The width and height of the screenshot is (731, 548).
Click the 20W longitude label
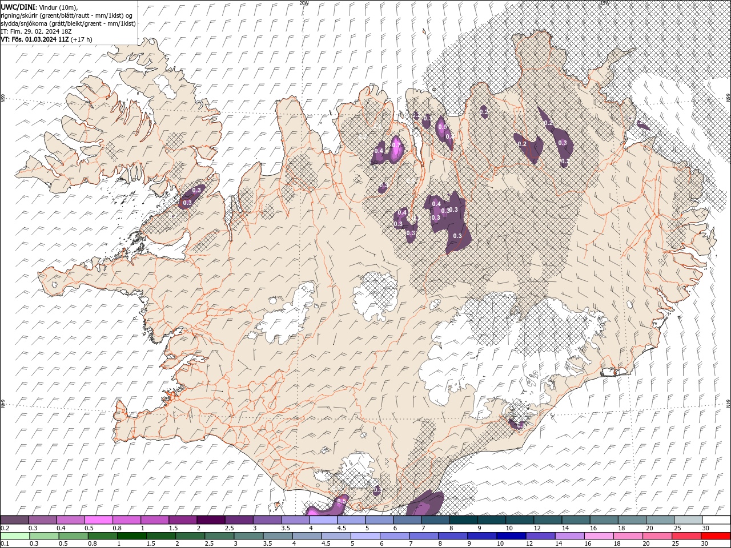[304, 3]
